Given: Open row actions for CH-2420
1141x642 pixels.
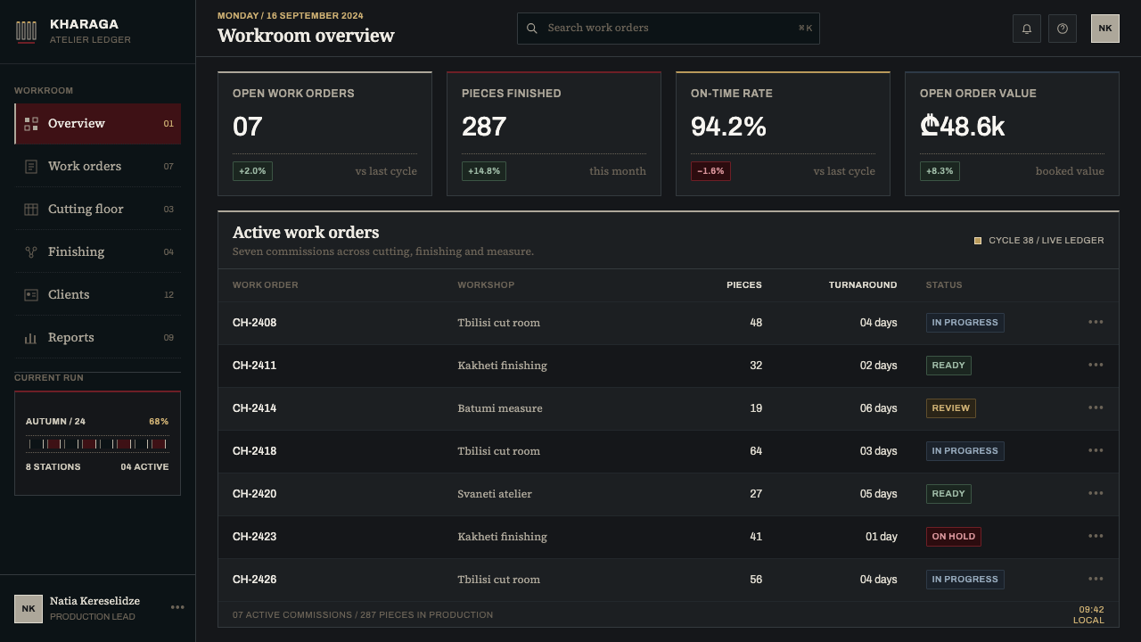Looking at the screenshot, I should click(x=1096, y=494).
